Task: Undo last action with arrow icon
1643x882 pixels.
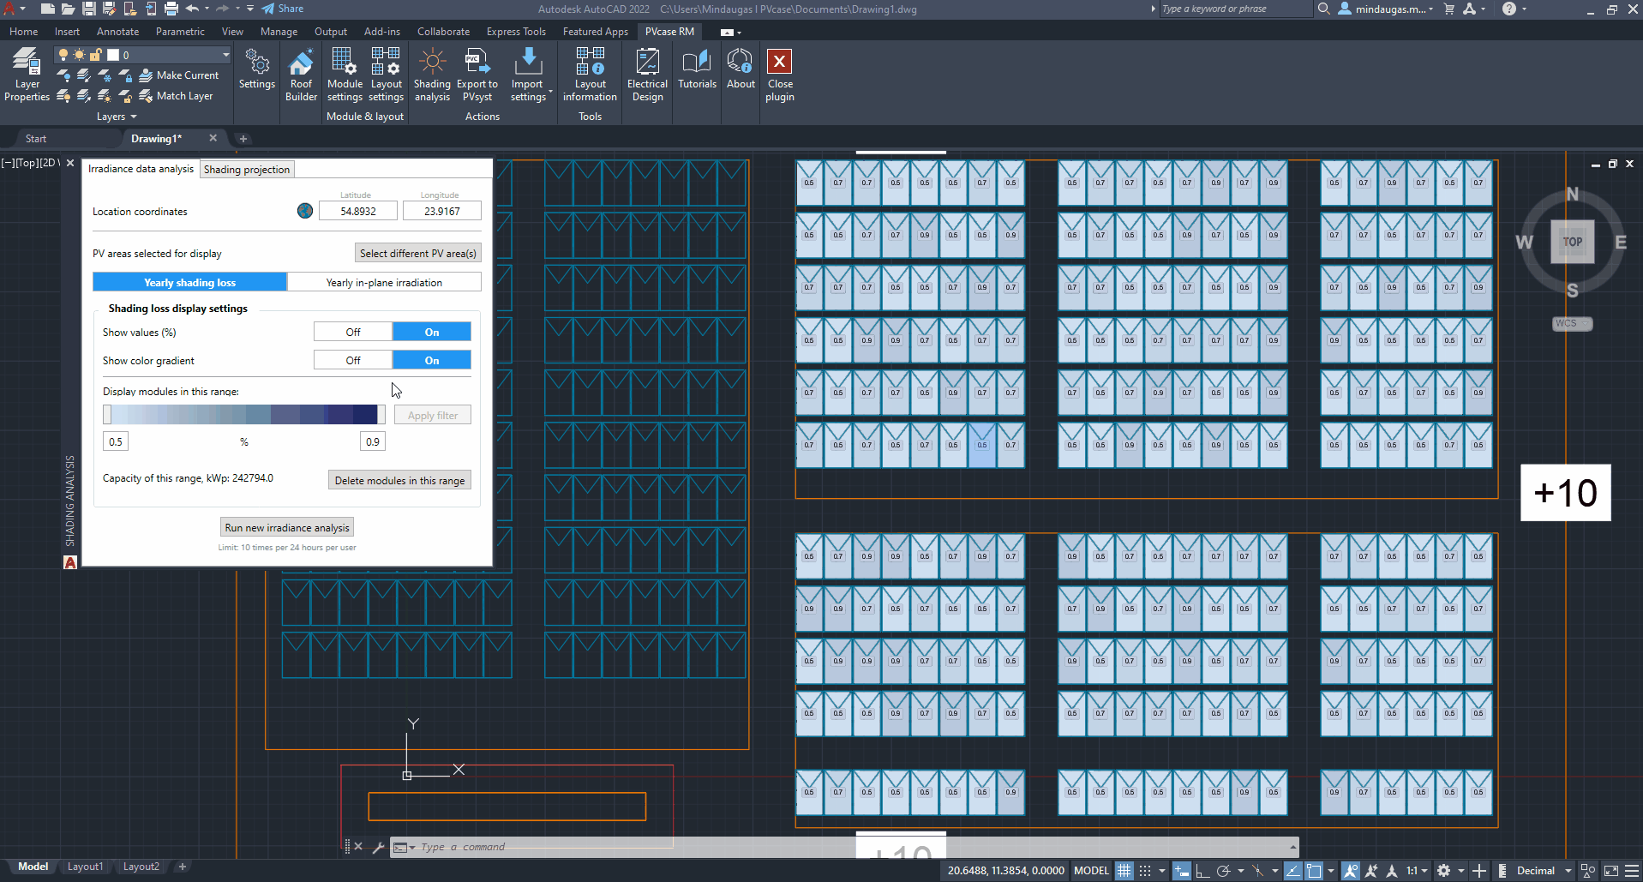Action: [192, 9]
